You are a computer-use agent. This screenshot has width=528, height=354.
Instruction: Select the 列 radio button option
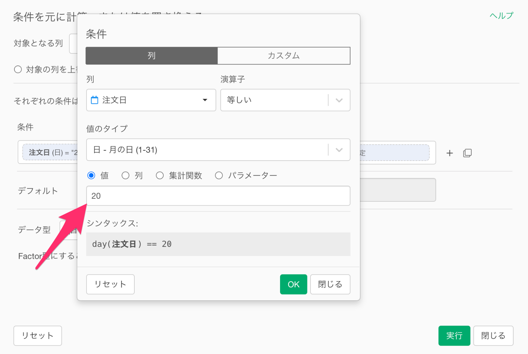click(x=126, y=175)
